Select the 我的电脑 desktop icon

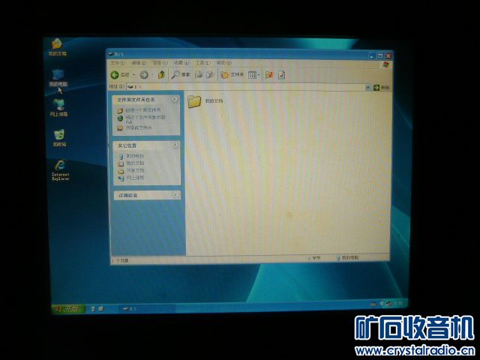[x=58, y=78]
